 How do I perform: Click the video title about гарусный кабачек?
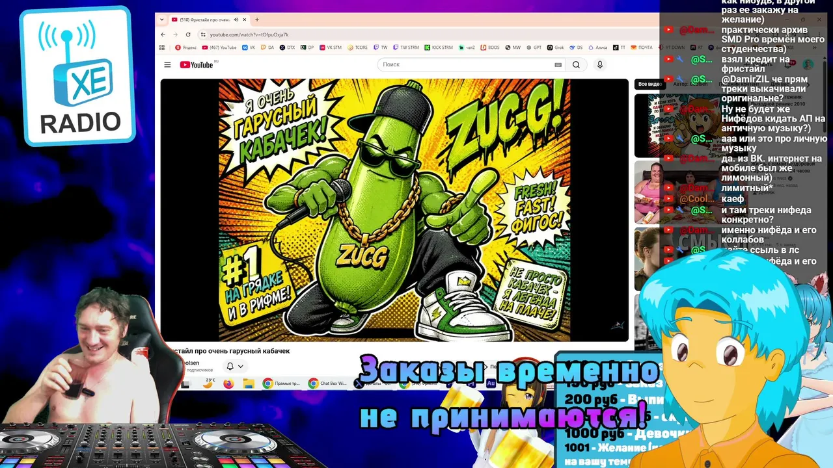[230, 351]
